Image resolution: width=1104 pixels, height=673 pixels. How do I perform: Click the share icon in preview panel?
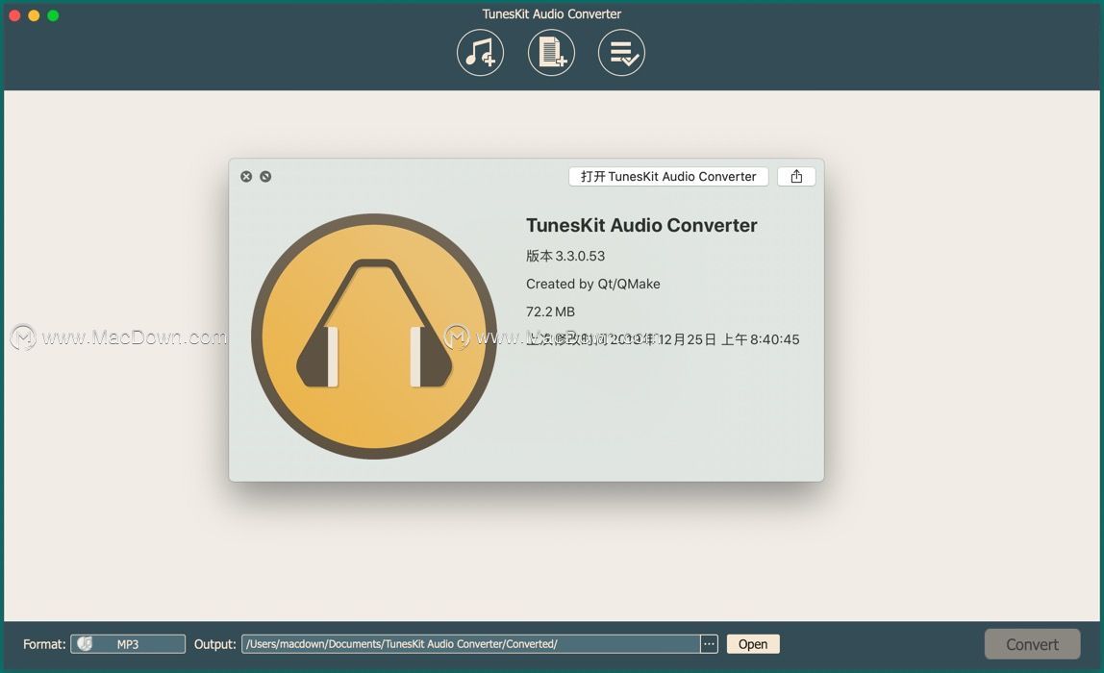click(x=796, y=177)
